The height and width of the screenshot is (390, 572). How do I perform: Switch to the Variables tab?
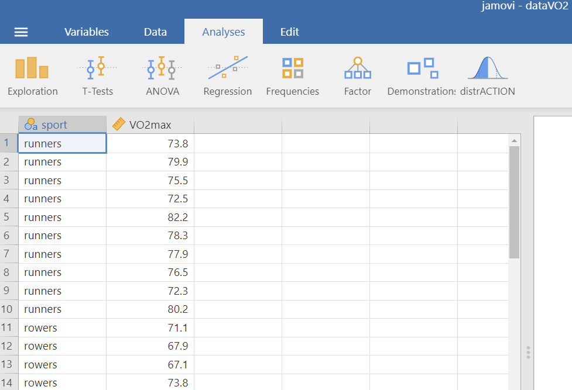pos(87,32)
